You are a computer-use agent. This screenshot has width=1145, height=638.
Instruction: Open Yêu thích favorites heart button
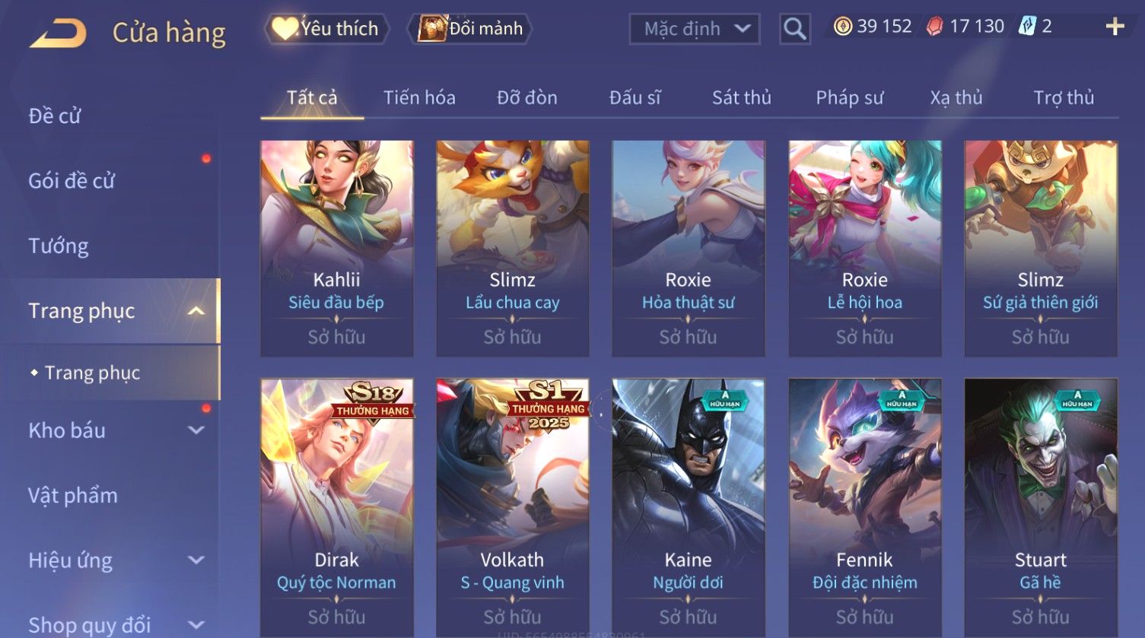326,29
